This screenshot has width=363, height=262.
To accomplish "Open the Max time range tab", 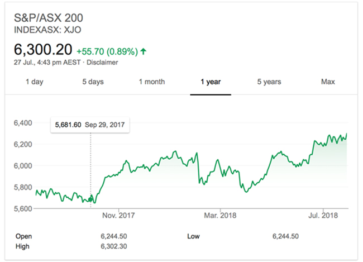I will click(x=328, y=82).
